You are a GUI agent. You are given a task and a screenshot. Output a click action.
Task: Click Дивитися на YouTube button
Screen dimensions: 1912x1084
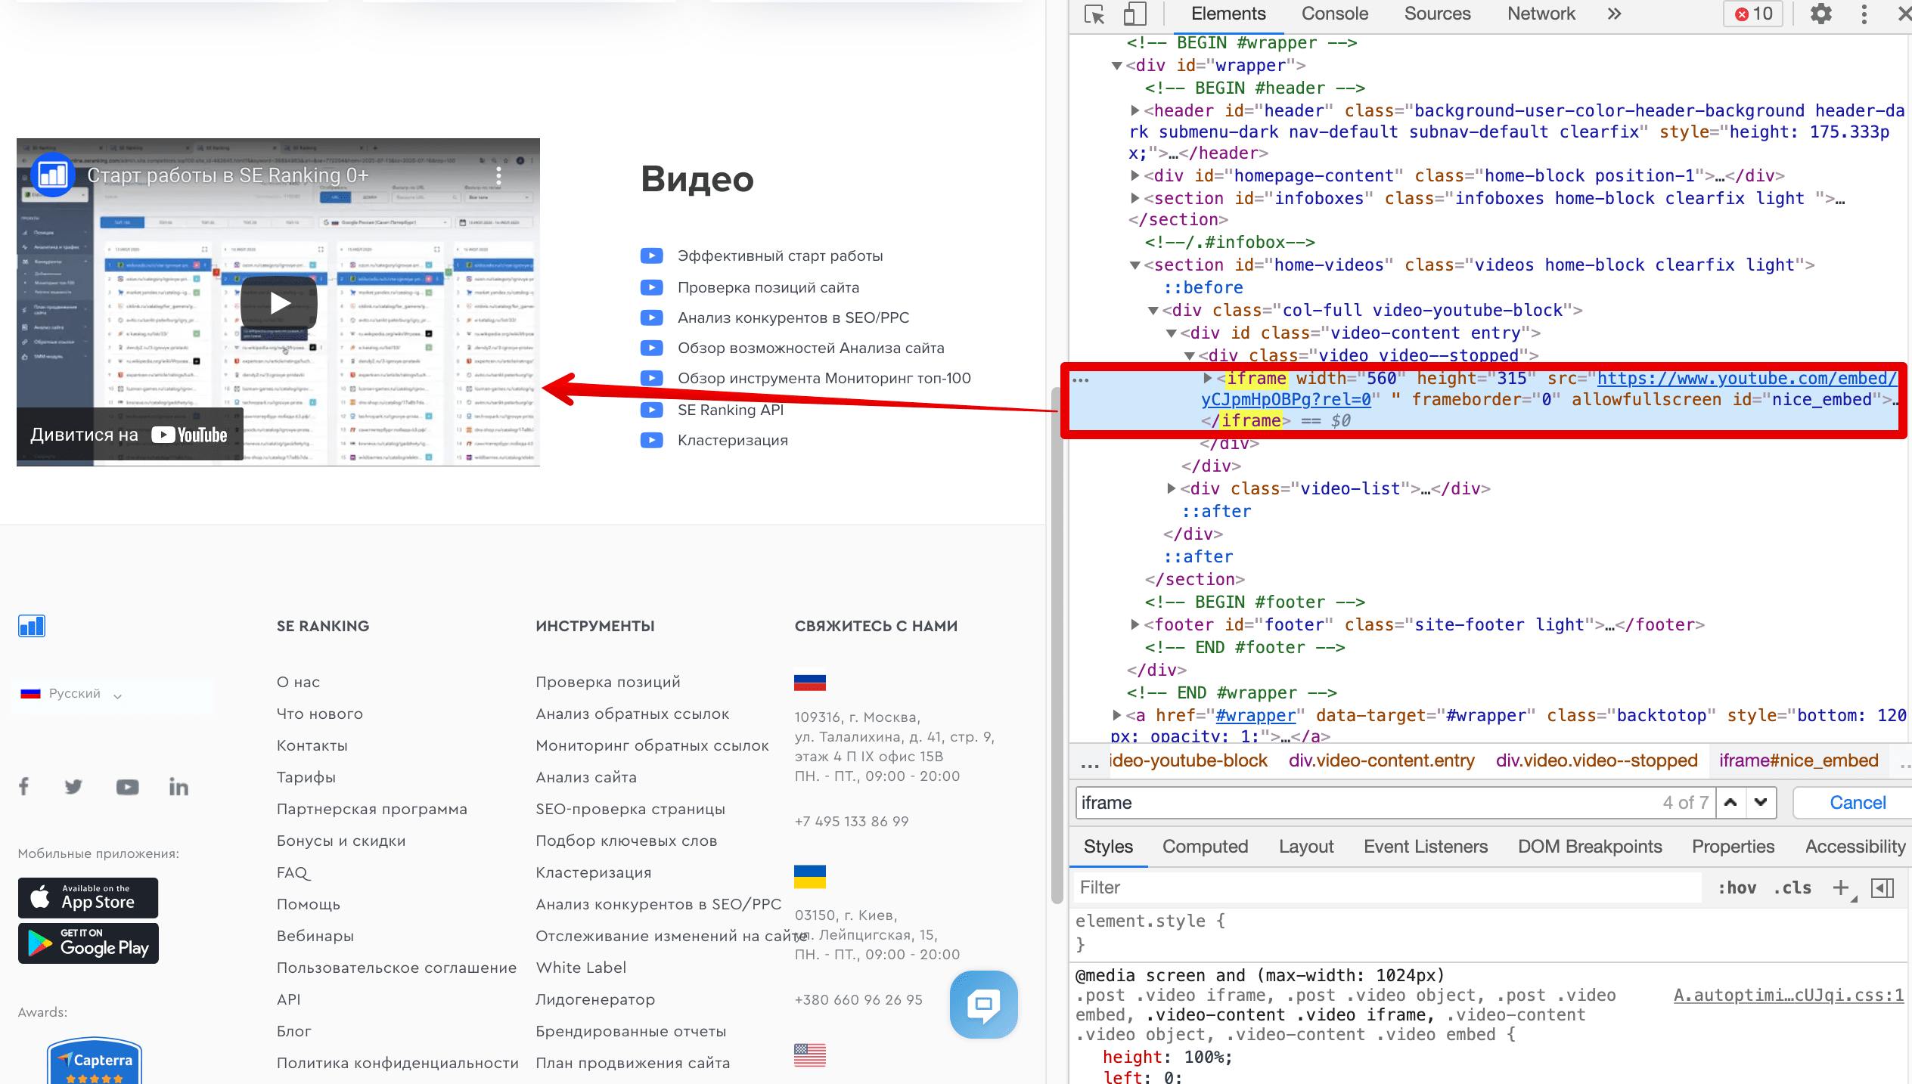129,435
